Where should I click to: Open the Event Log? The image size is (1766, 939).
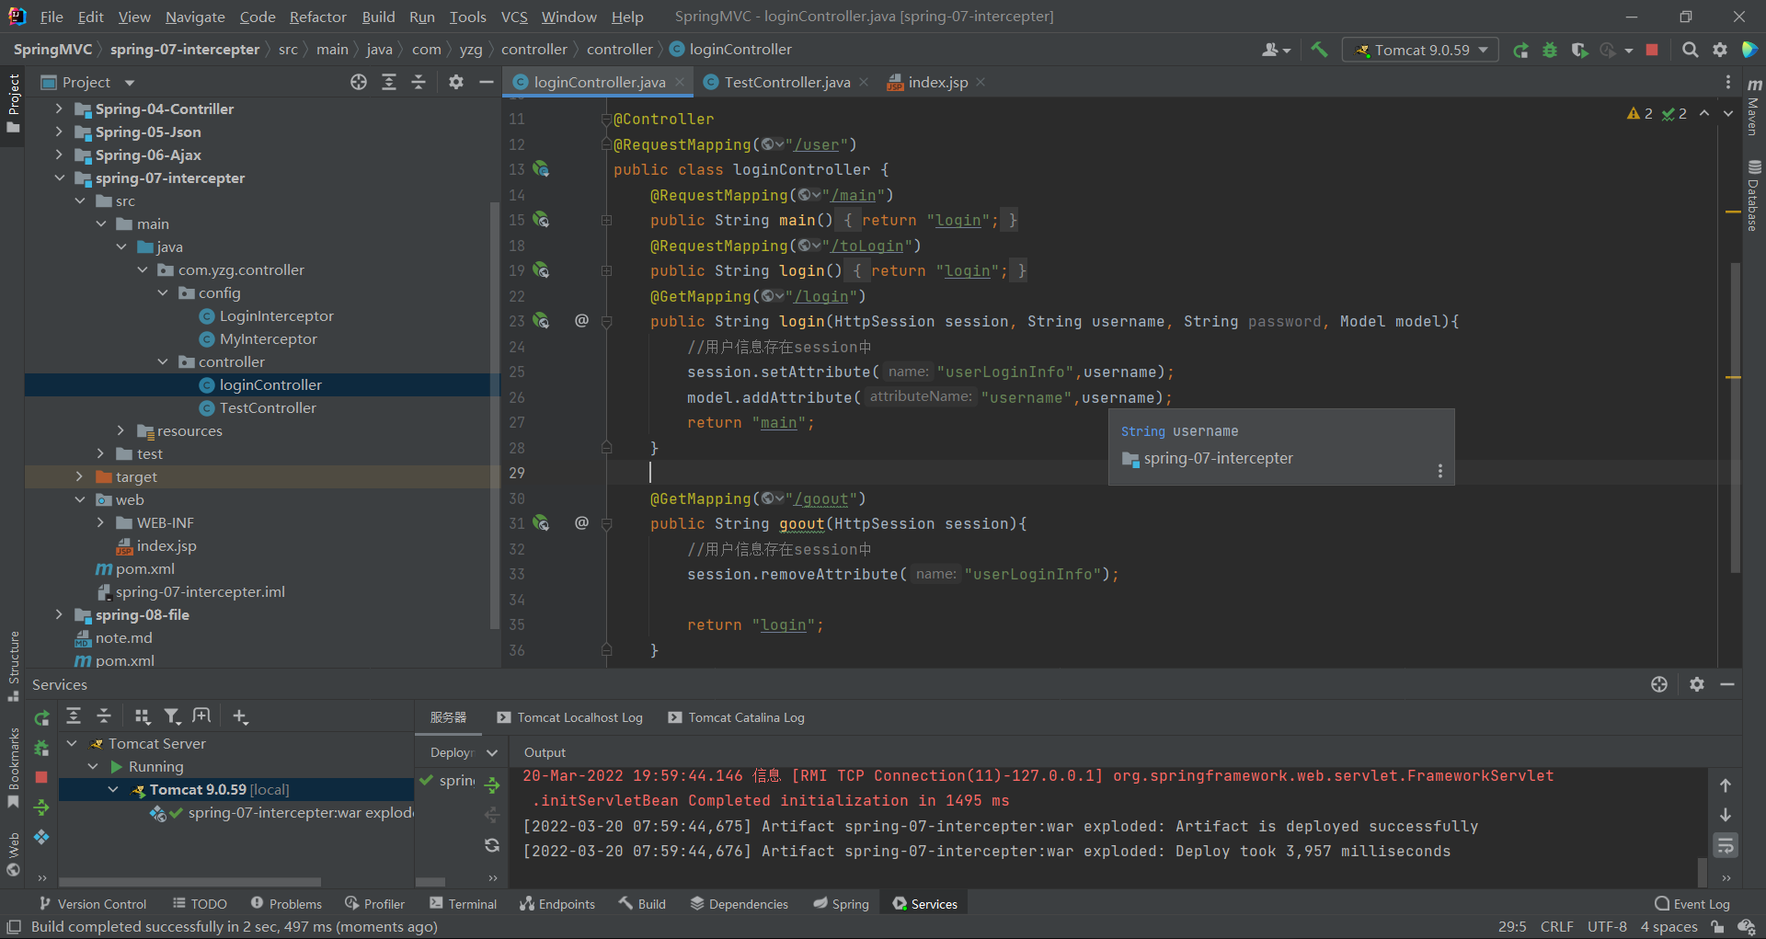1691,904
